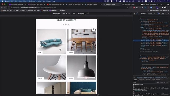170x96 pixels.
Task: Click the rotate screen icon in device toolbar
Action: [x=88, y=13]
